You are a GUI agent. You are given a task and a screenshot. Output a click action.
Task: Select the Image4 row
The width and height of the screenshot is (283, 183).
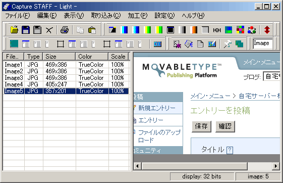pyautogui.click(x=66, y=84)
